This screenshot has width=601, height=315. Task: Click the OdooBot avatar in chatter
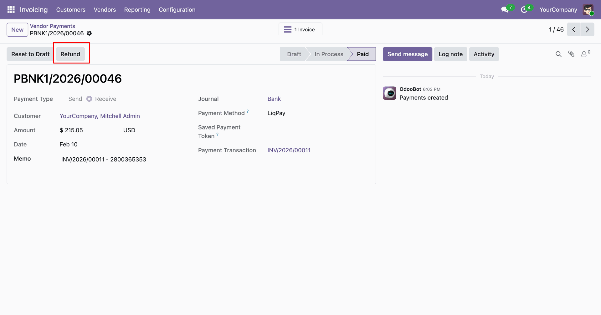pyautogui.click(x=389, y=93)
